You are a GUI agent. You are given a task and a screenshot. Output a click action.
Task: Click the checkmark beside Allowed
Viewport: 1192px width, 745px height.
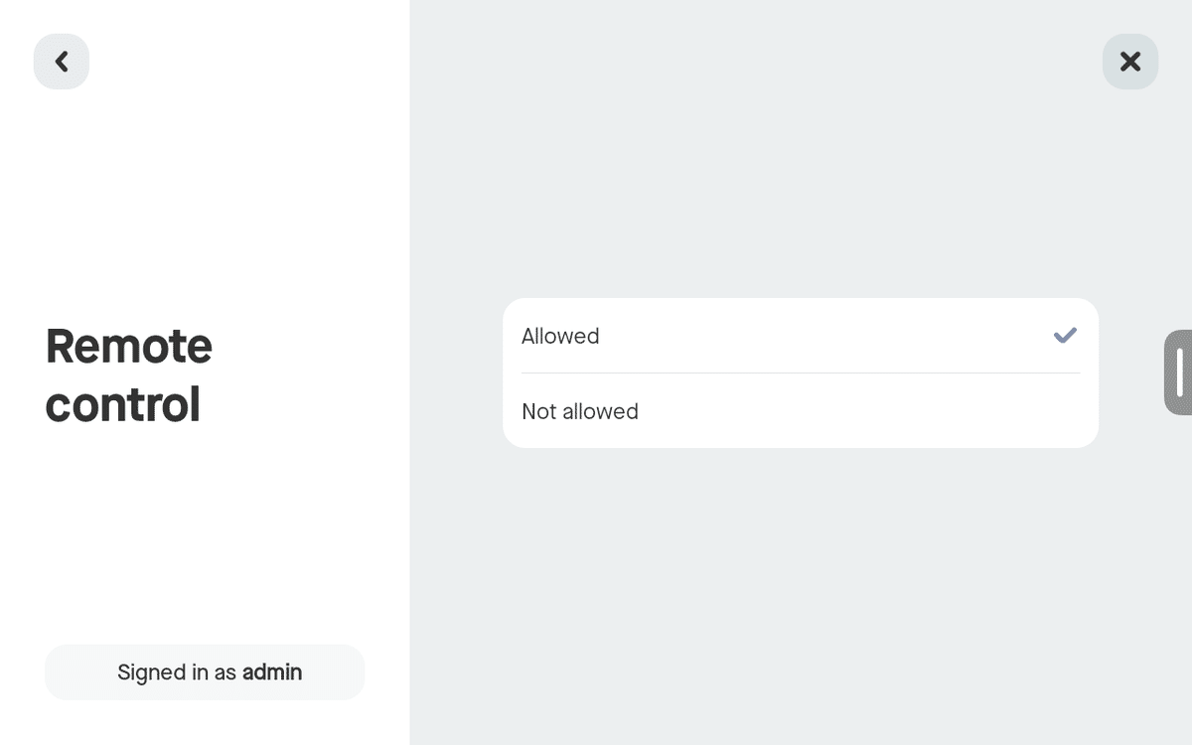(1065, 336)
